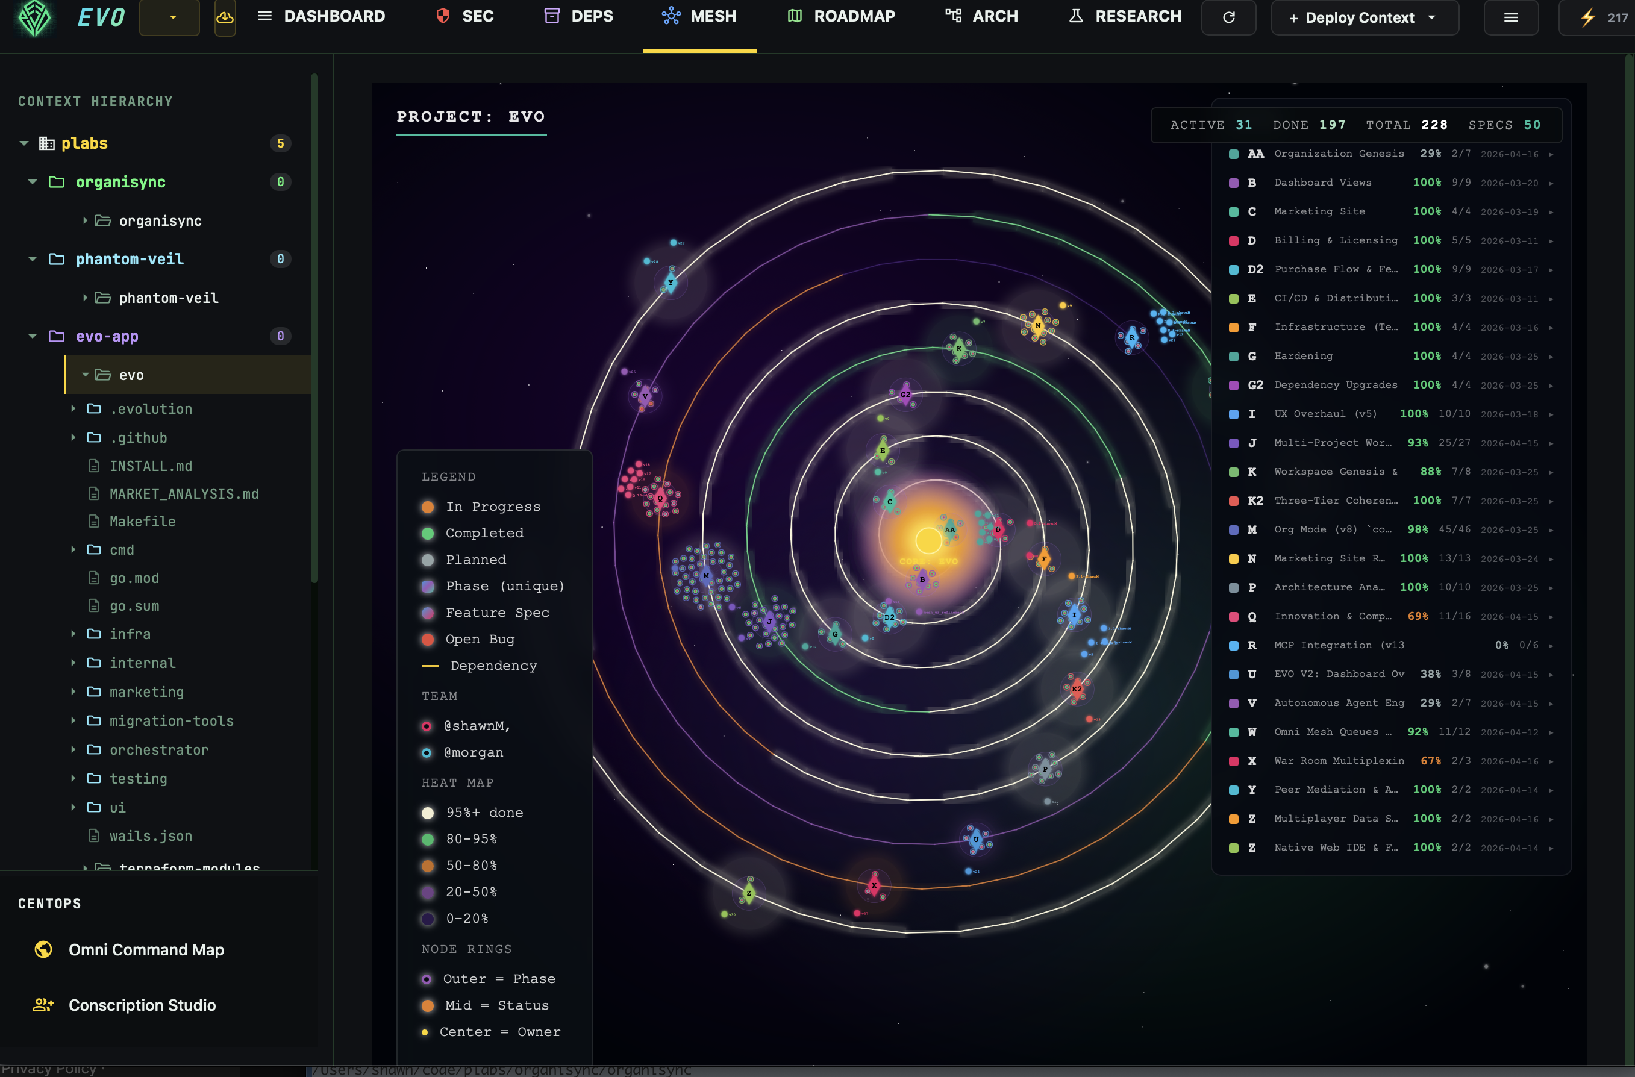Select the X node on the orbit map

[874, 885]
